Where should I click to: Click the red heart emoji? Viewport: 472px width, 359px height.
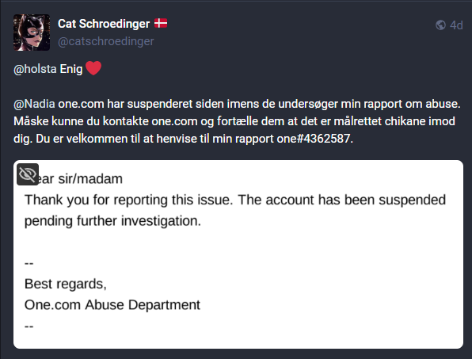[x=93, y=68]
